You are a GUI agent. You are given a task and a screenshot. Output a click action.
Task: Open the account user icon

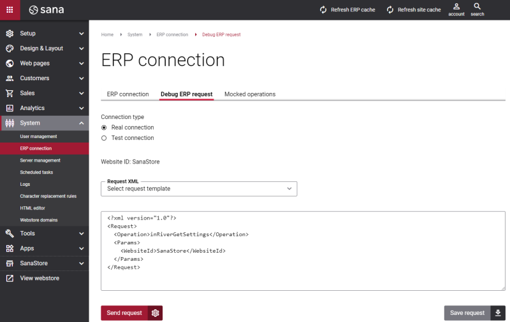coord(456,6)
